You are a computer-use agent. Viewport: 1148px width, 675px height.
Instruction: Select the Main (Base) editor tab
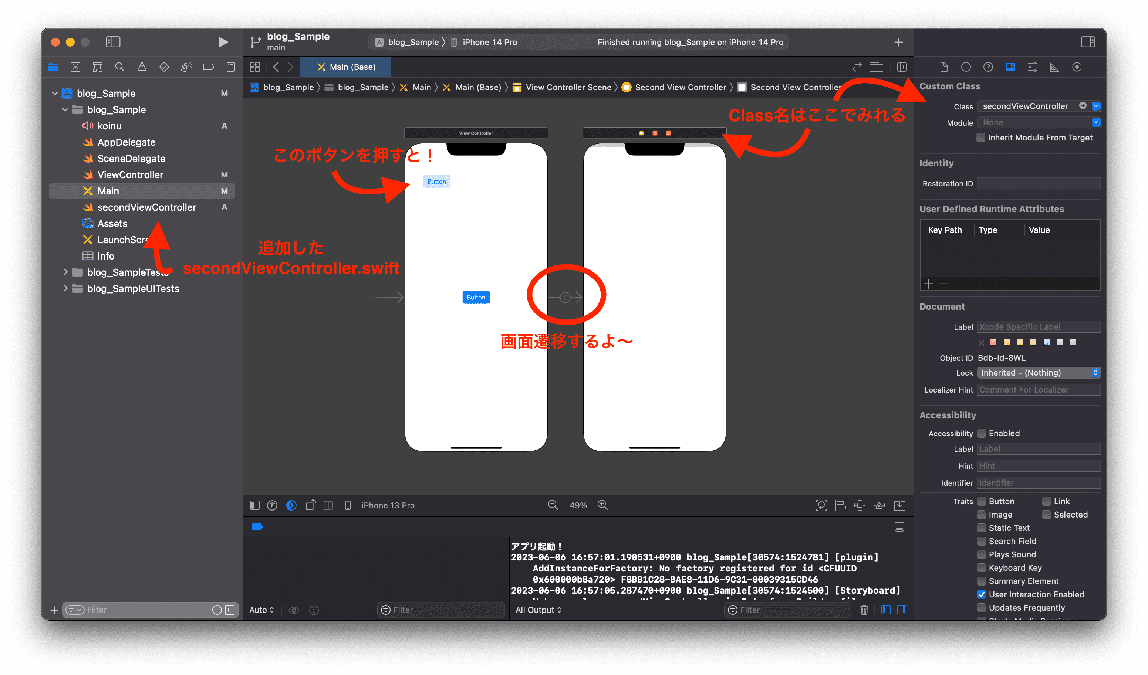(x=346, y=67)
